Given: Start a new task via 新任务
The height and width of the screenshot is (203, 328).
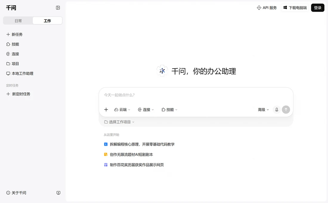Looking at the screenshot, I should click(x=14, y=34).
